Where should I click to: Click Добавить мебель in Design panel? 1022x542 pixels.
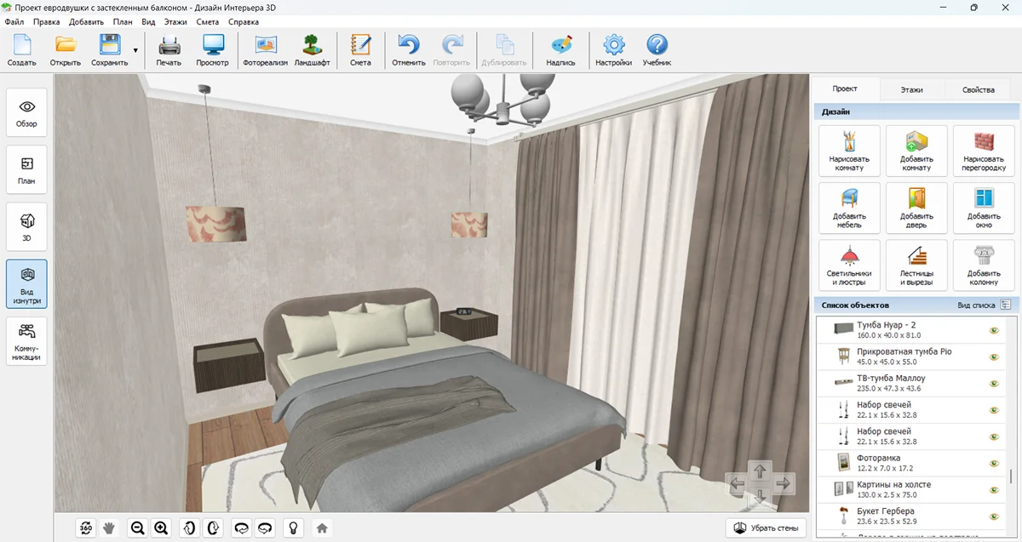click(x=848, y=208)
